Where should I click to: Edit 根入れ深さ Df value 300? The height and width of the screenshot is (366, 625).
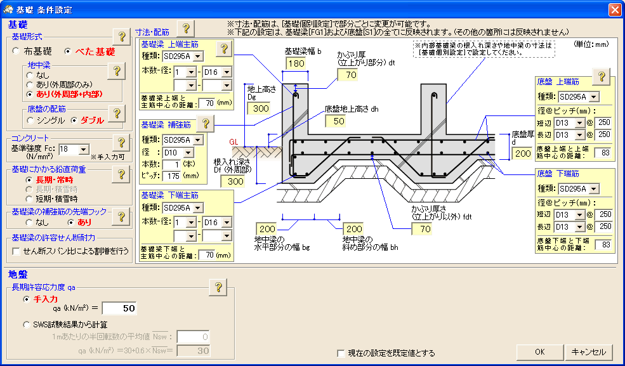(x=233, y=181)
